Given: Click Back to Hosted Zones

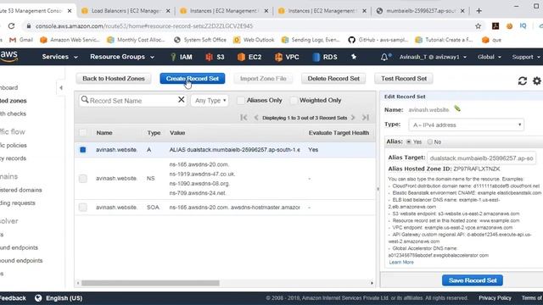Looking at the screenshot, I should pos(113,79).
